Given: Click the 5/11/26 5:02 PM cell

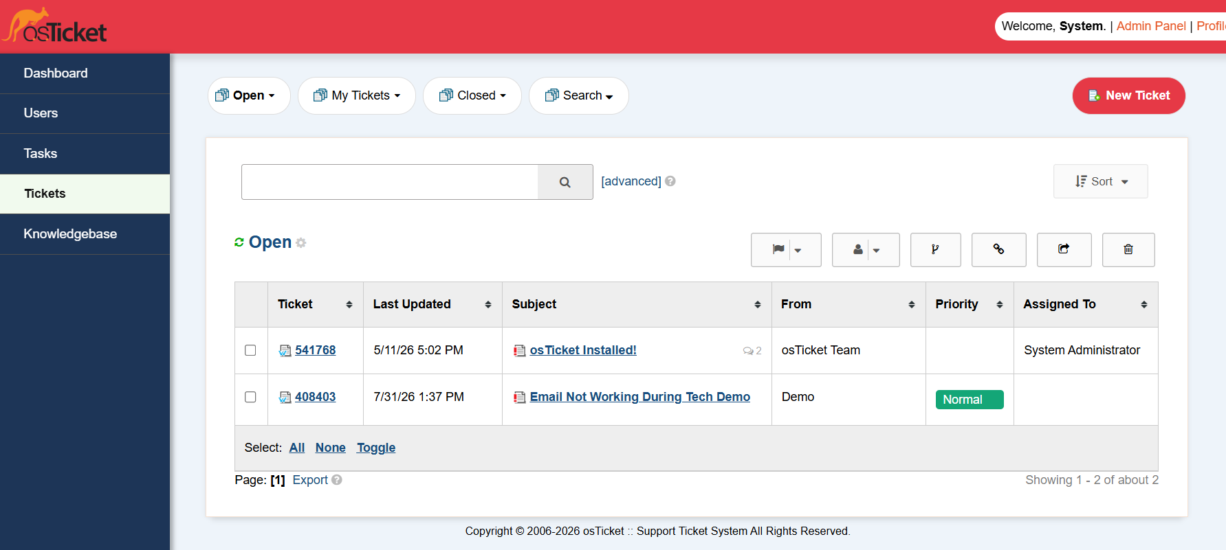Looking at the screenshot, I should [x=433, y=351].
